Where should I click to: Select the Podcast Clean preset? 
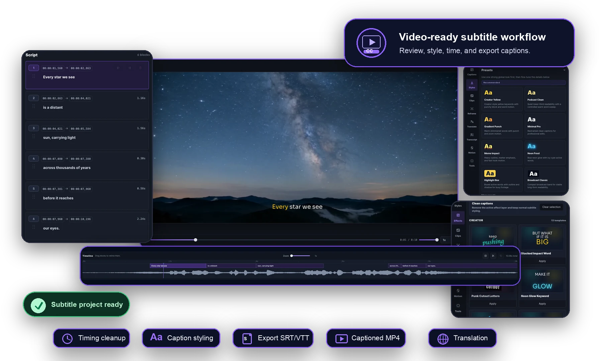[545, 98]
